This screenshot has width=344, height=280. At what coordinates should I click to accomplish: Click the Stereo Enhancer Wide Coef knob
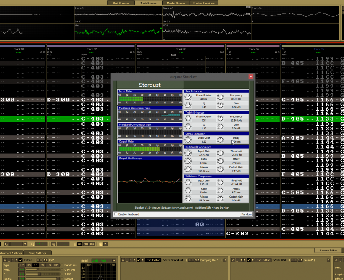pyautogui.click(x=188, y=140)
